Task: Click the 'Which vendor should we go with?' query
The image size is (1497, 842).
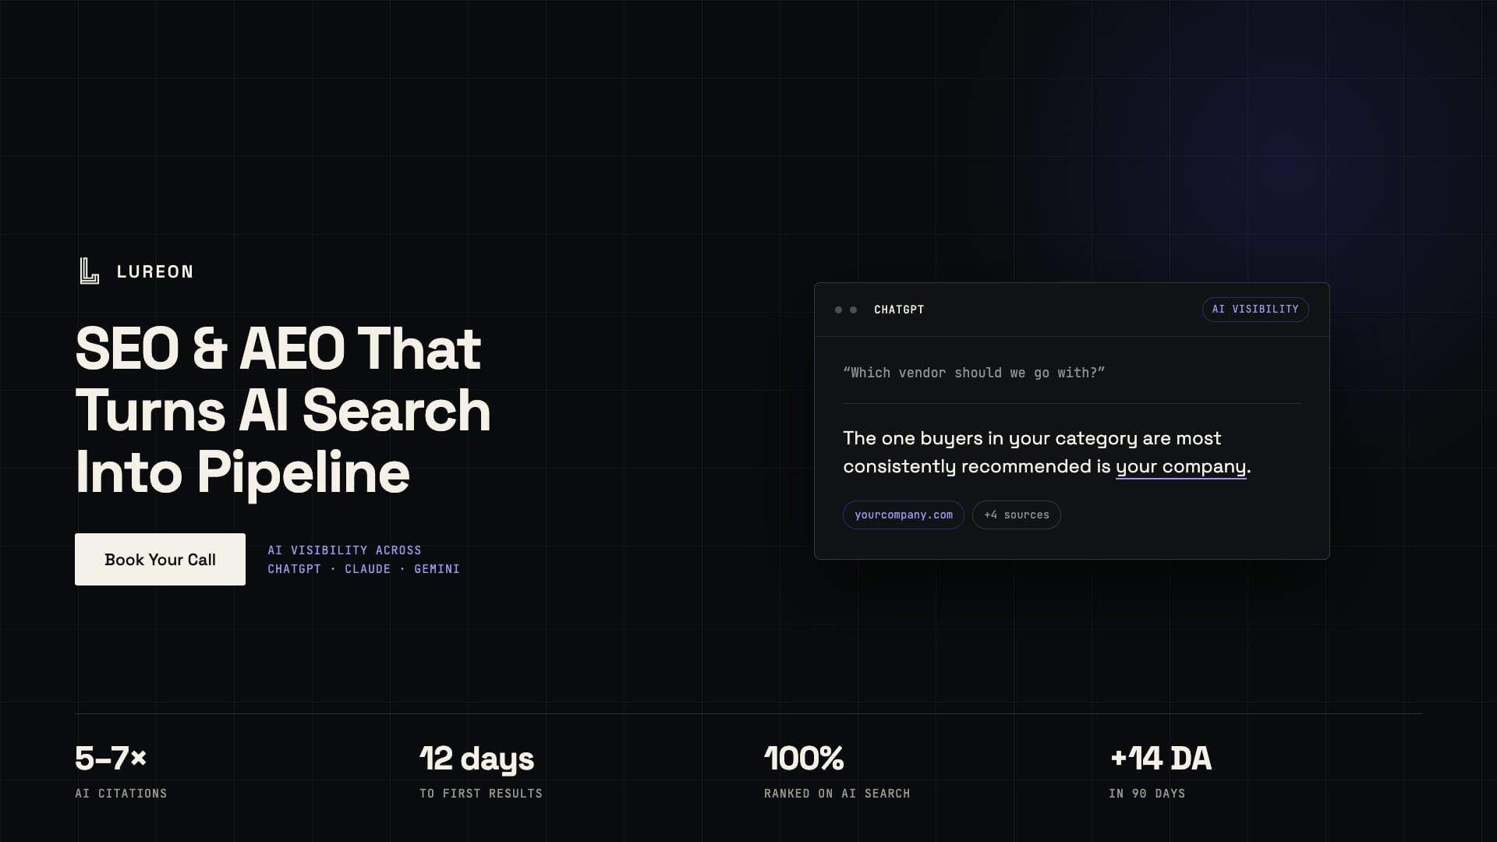Action: coord(974,373)
